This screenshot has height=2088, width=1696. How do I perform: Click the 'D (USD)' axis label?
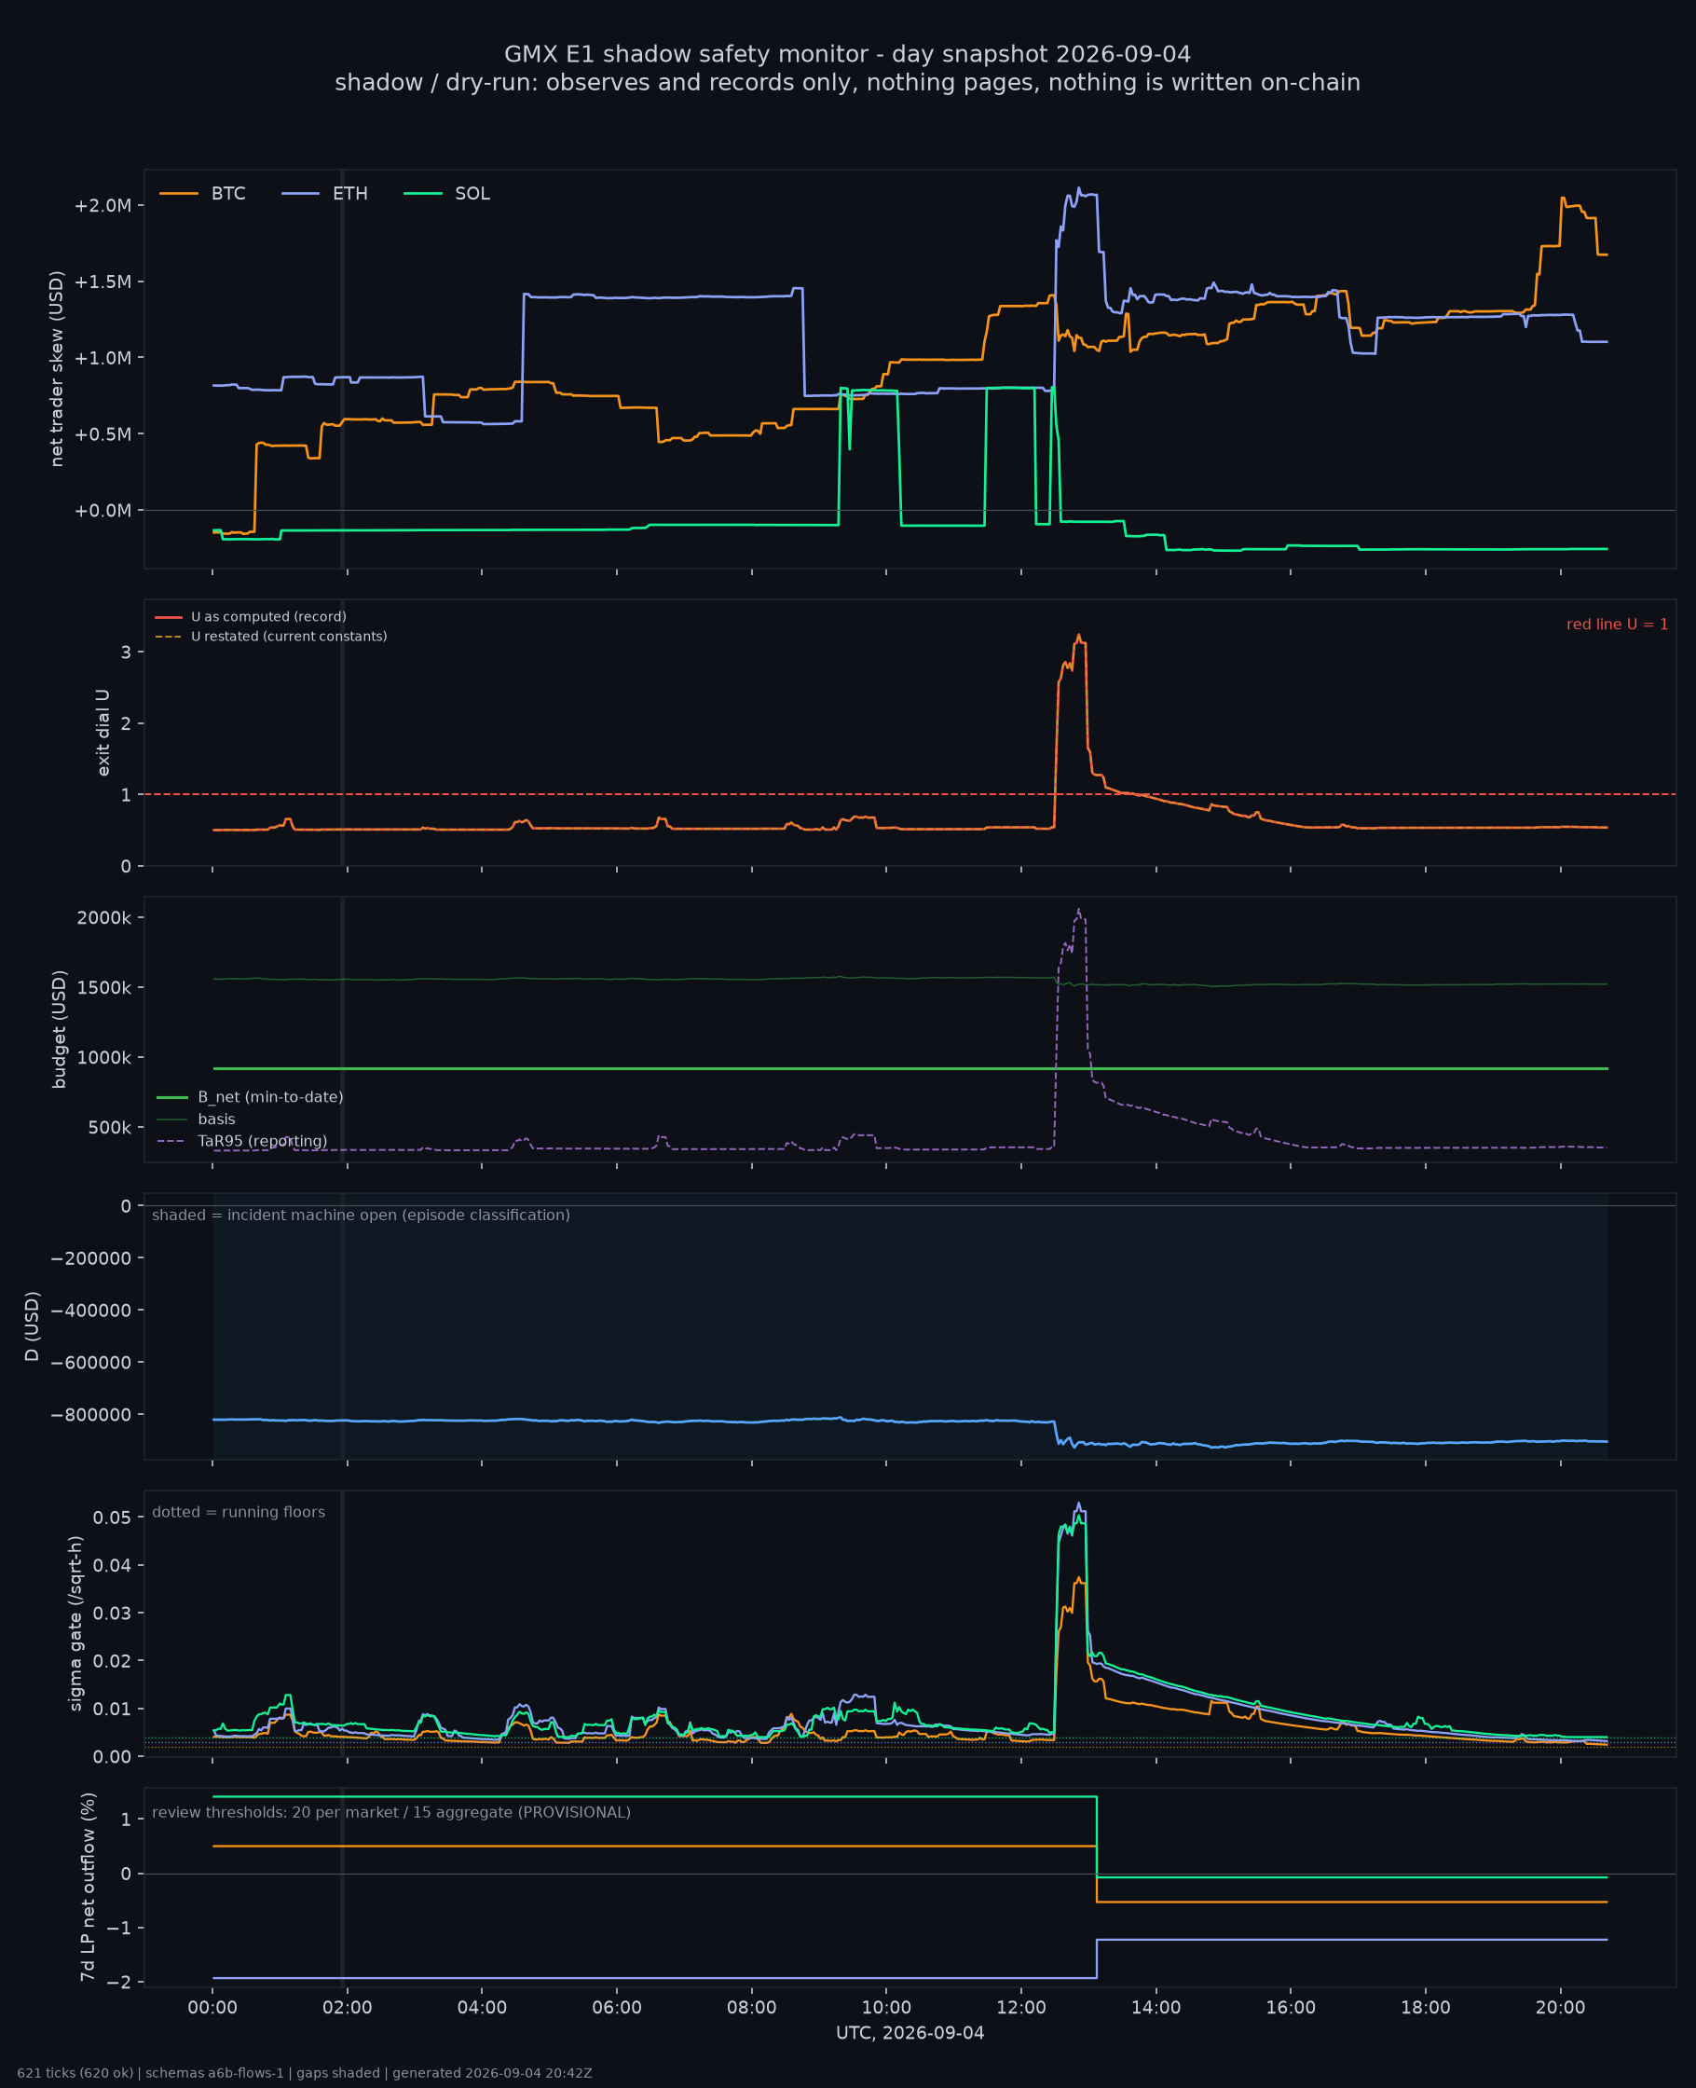point(33,1326)
